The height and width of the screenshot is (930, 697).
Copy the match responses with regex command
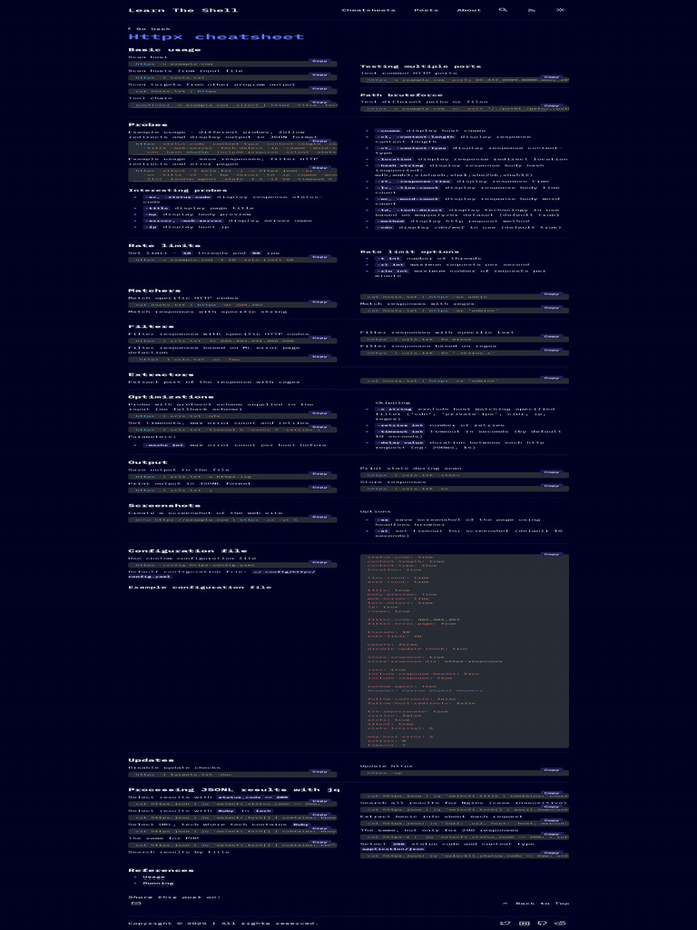point(551,307)
